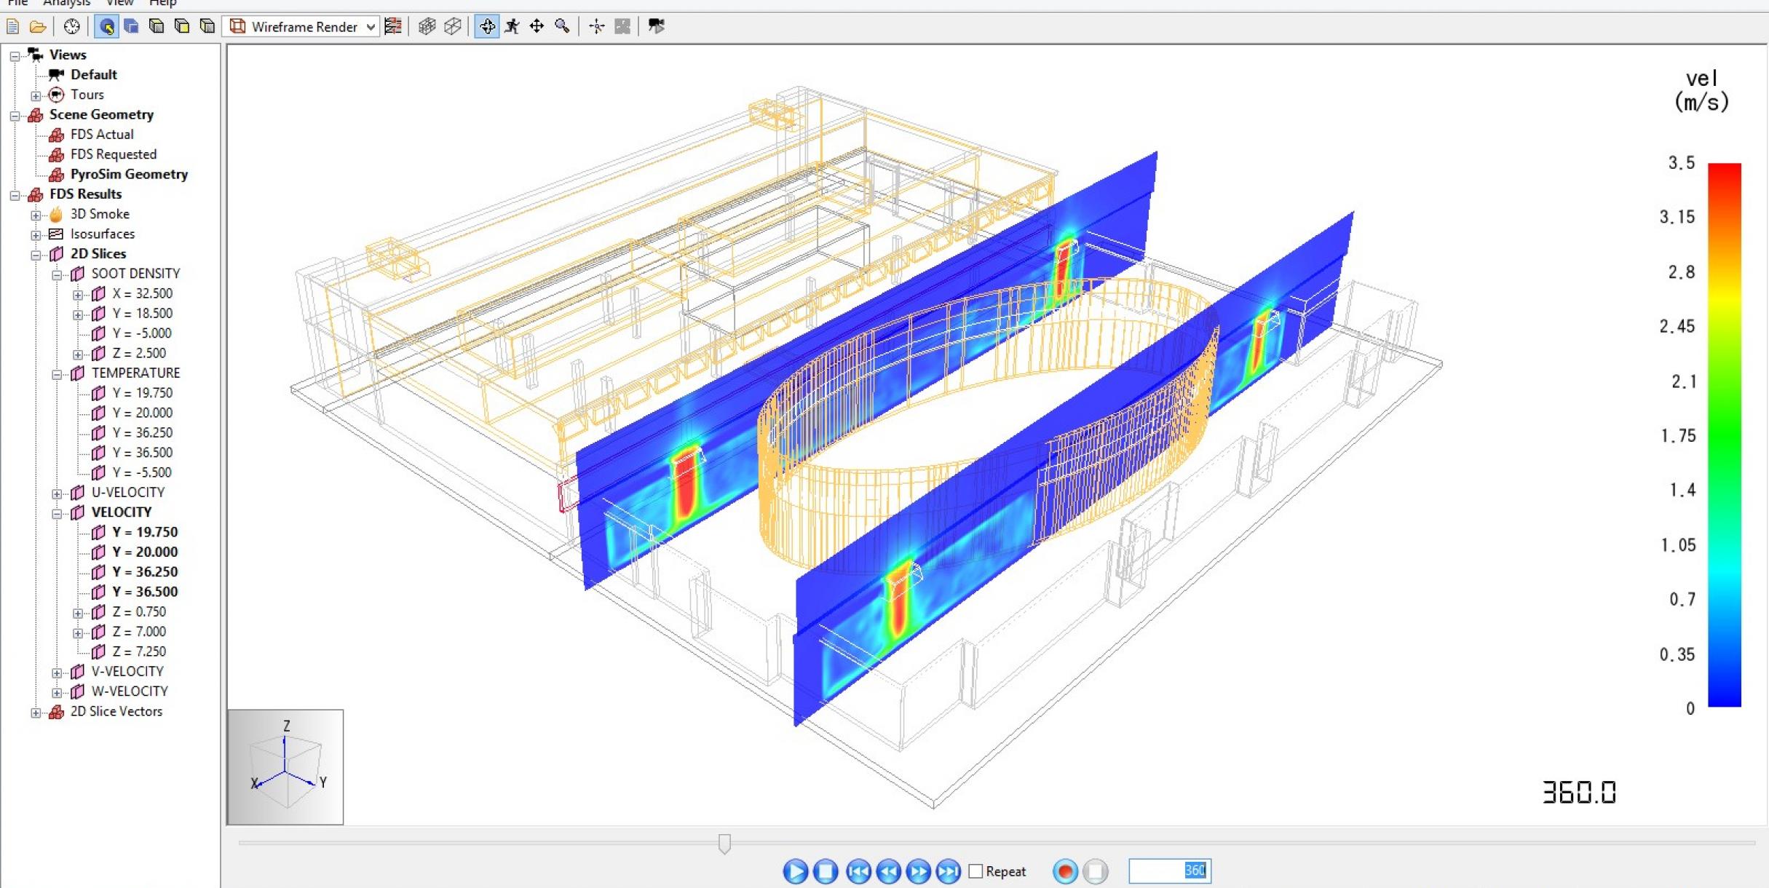
Task: Click the camera view toolbar icon
Action: coord(656,27)
